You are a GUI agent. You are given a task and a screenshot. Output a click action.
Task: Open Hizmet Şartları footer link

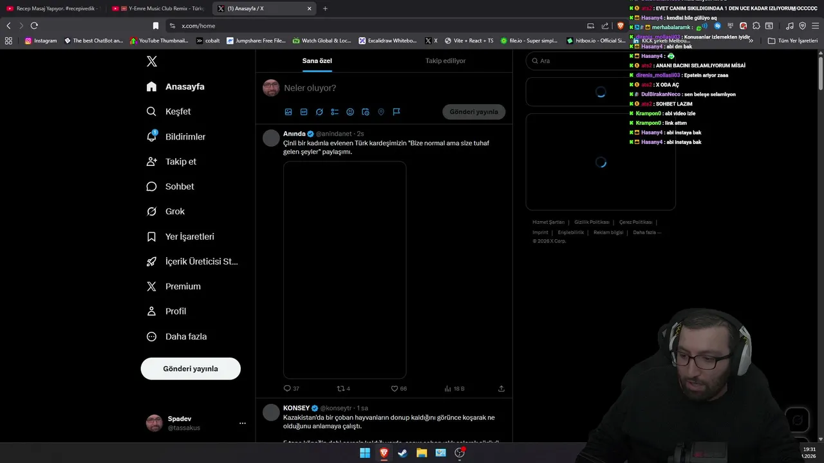click(x=548, y=222)
